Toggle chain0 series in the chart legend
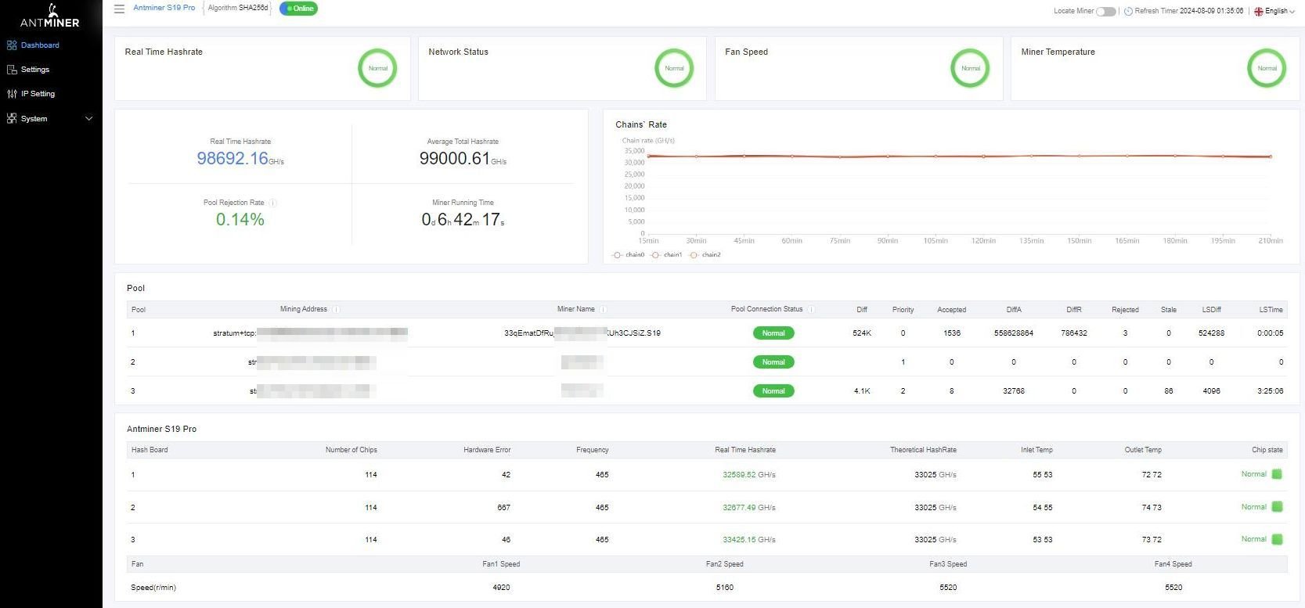Image resolution: width=1305 pixels, height=608 pixels. [629, 255]
